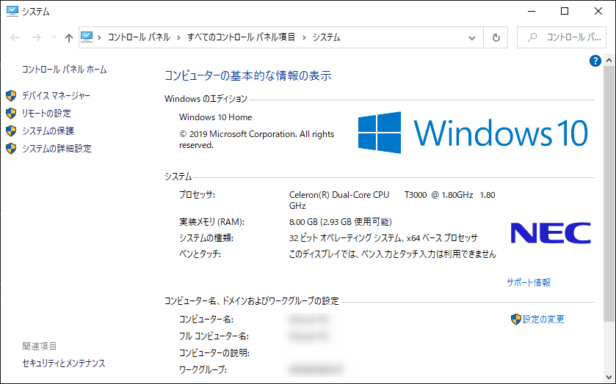Click the コンピューターの基本的な情報の表示 heading
This screenshot has width=616, height=384.
click(248, 75)
